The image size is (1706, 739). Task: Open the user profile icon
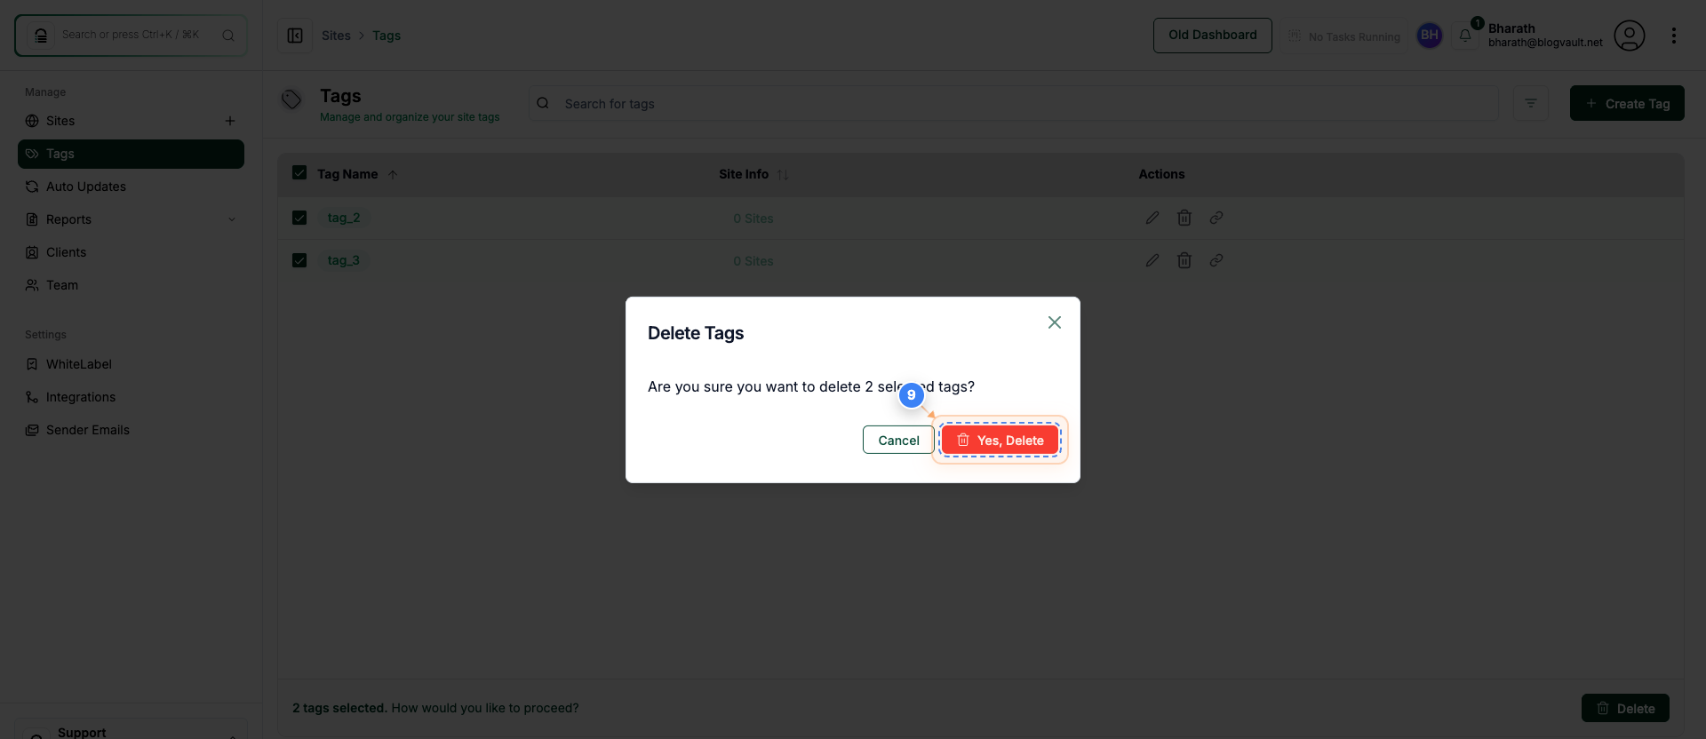pos(1630,36)
